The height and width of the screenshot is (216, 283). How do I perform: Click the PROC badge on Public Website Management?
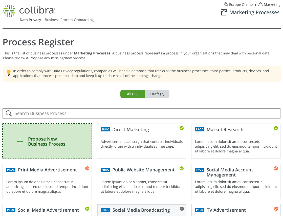pyautogui.click(x=105, y=170)
